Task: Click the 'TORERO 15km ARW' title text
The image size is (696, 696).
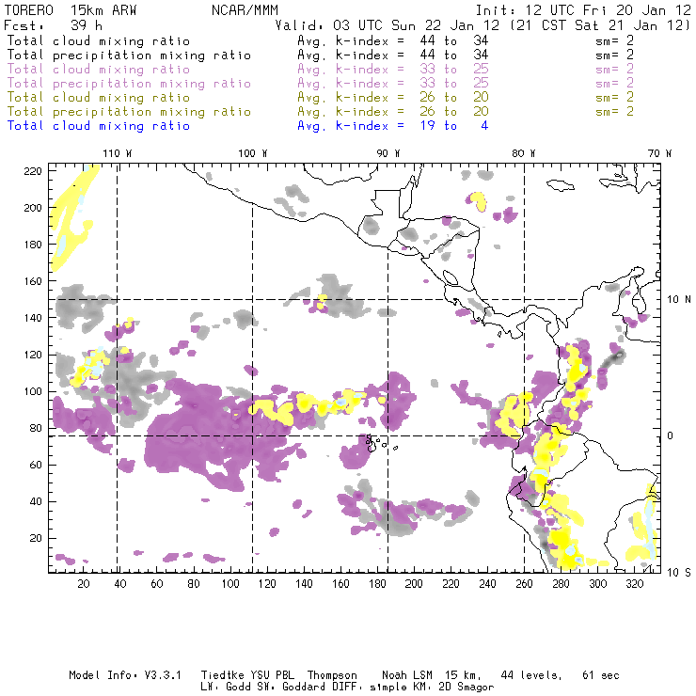Action: click(x=71, y=10)
